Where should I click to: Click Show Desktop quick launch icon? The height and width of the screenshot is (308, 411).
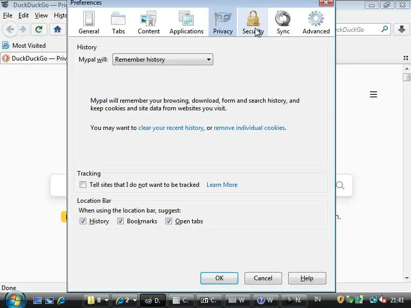(x=37, y=300)
